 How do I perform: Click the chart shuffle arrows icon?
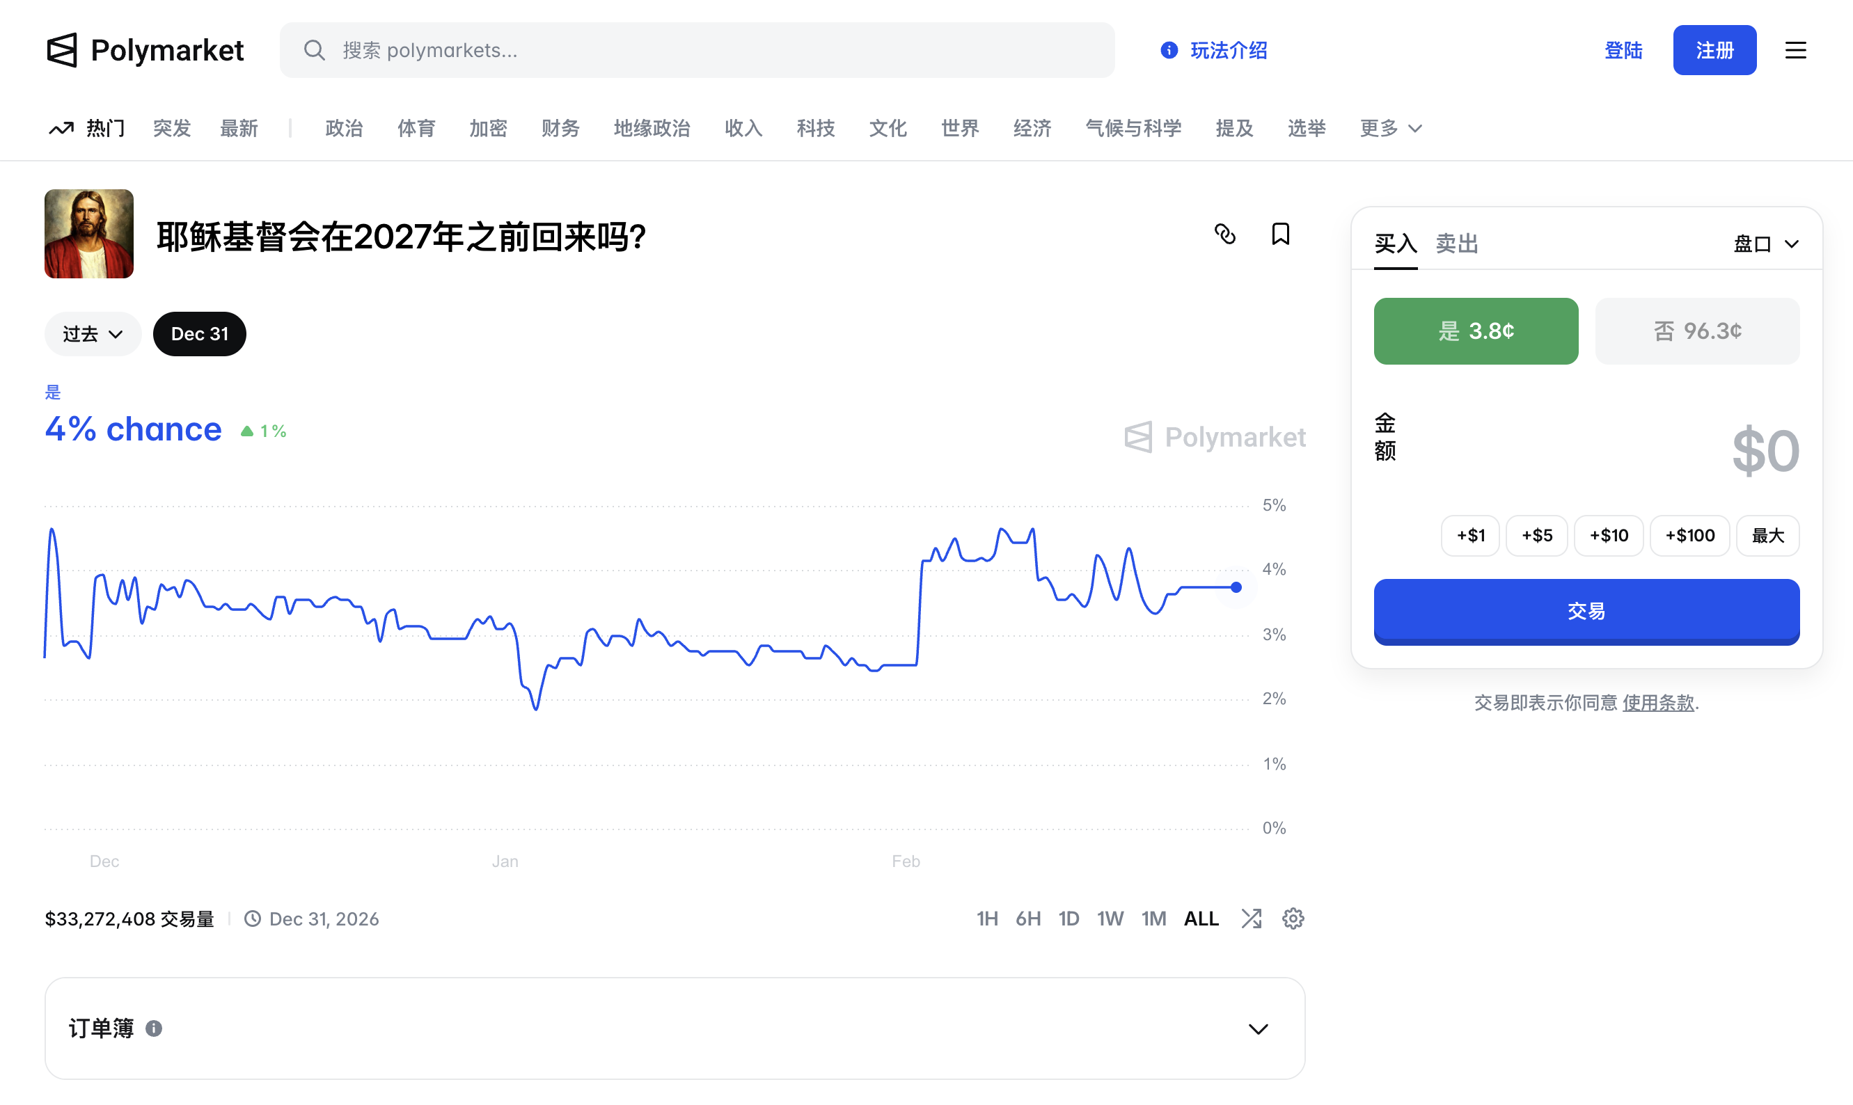(x=1251, y=918)
